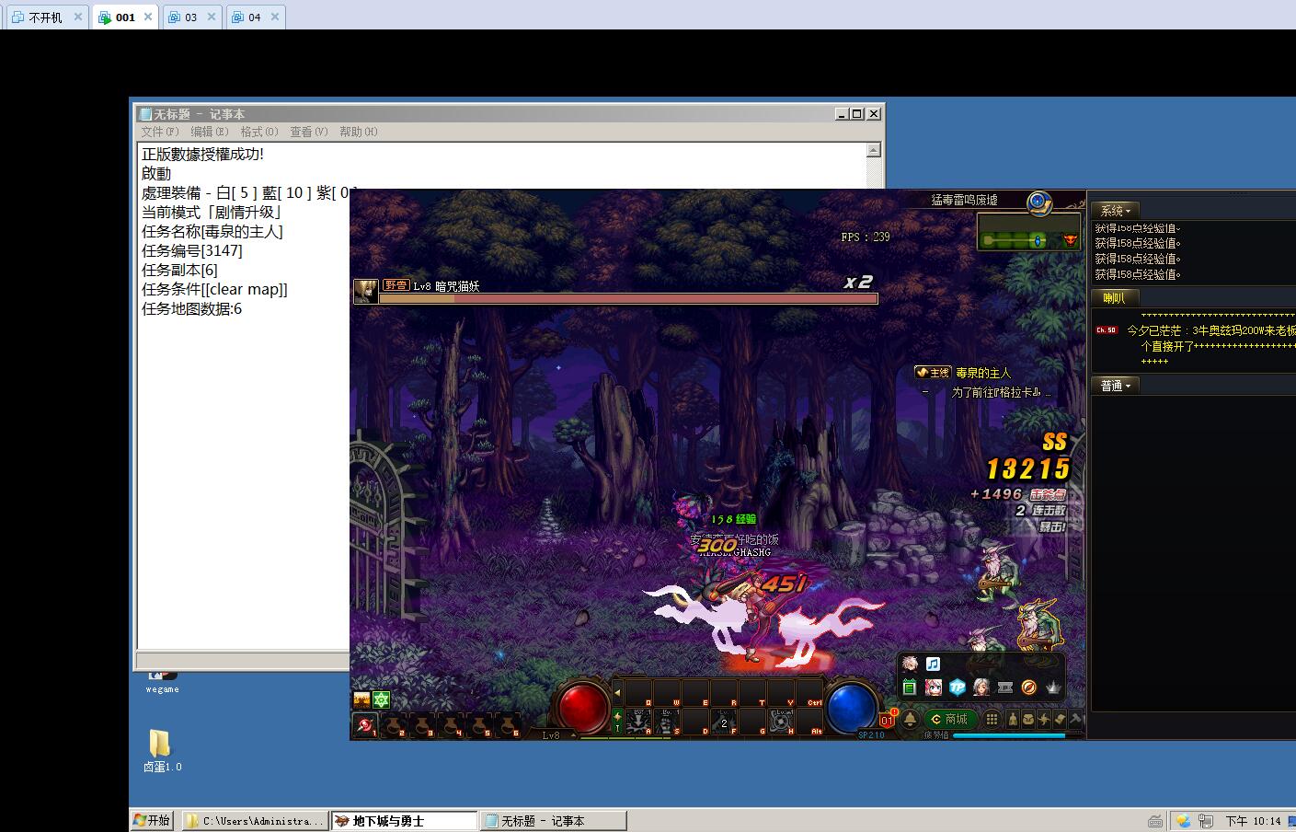Click the silver-haired character icon

981,688
